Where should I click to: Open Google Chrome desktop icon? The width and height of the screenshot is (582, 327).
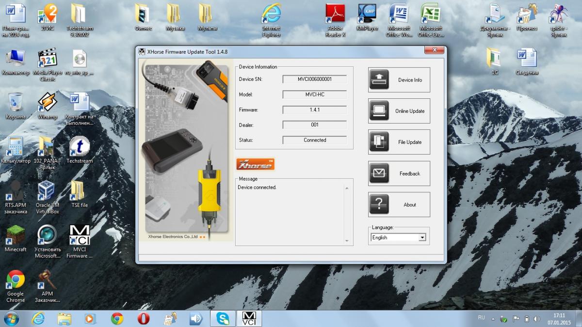(16, 280)
